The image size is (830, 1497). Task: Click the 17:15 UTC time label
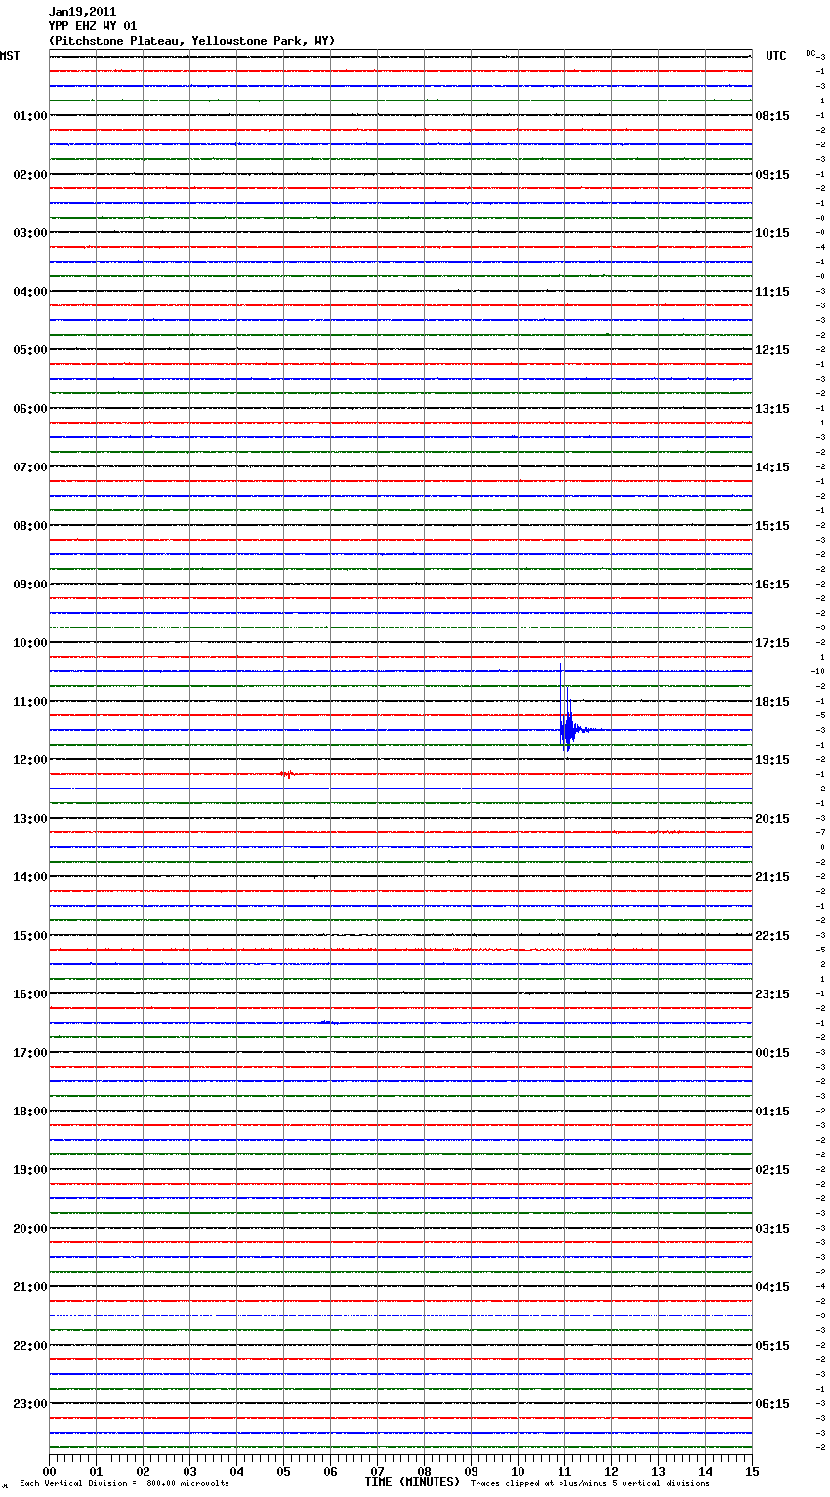point(772,643)
